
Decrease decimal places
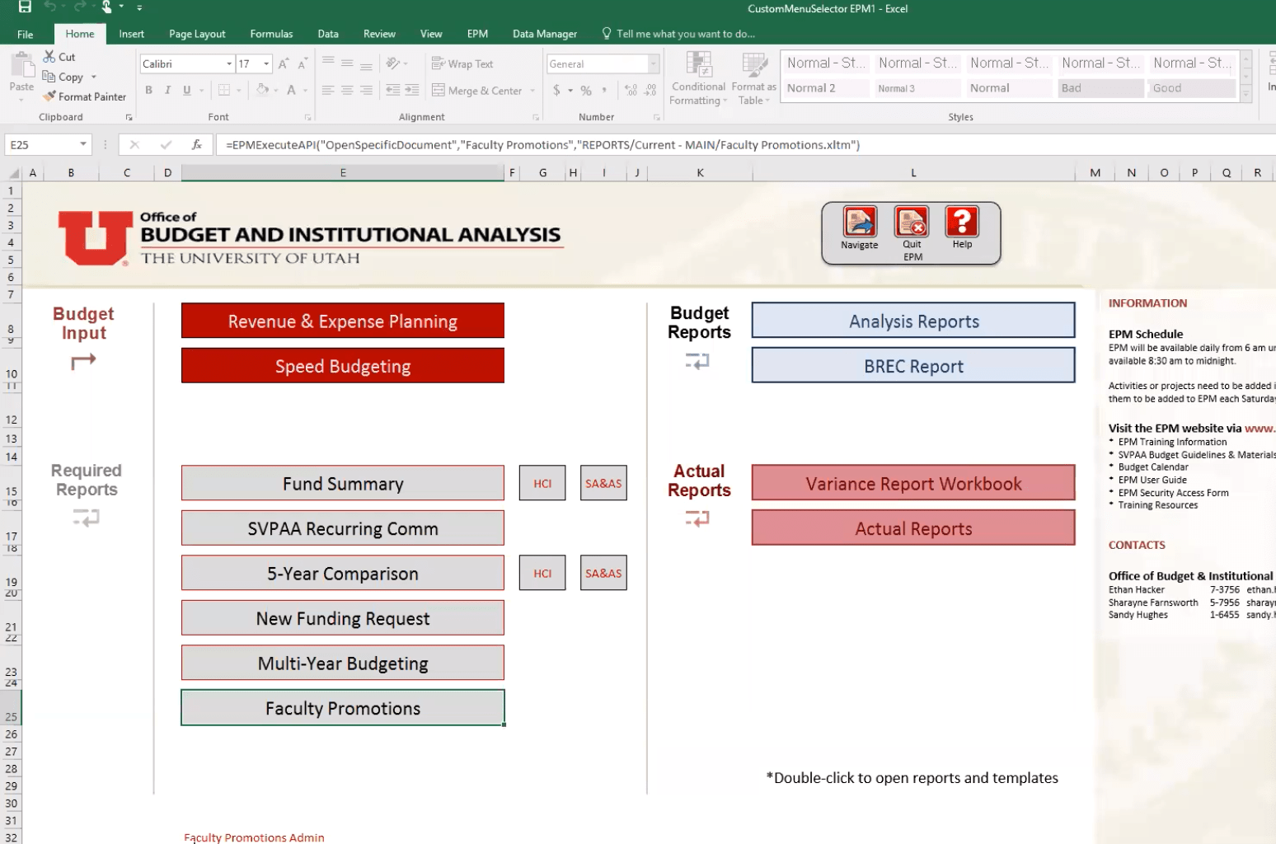pos(650,90)
